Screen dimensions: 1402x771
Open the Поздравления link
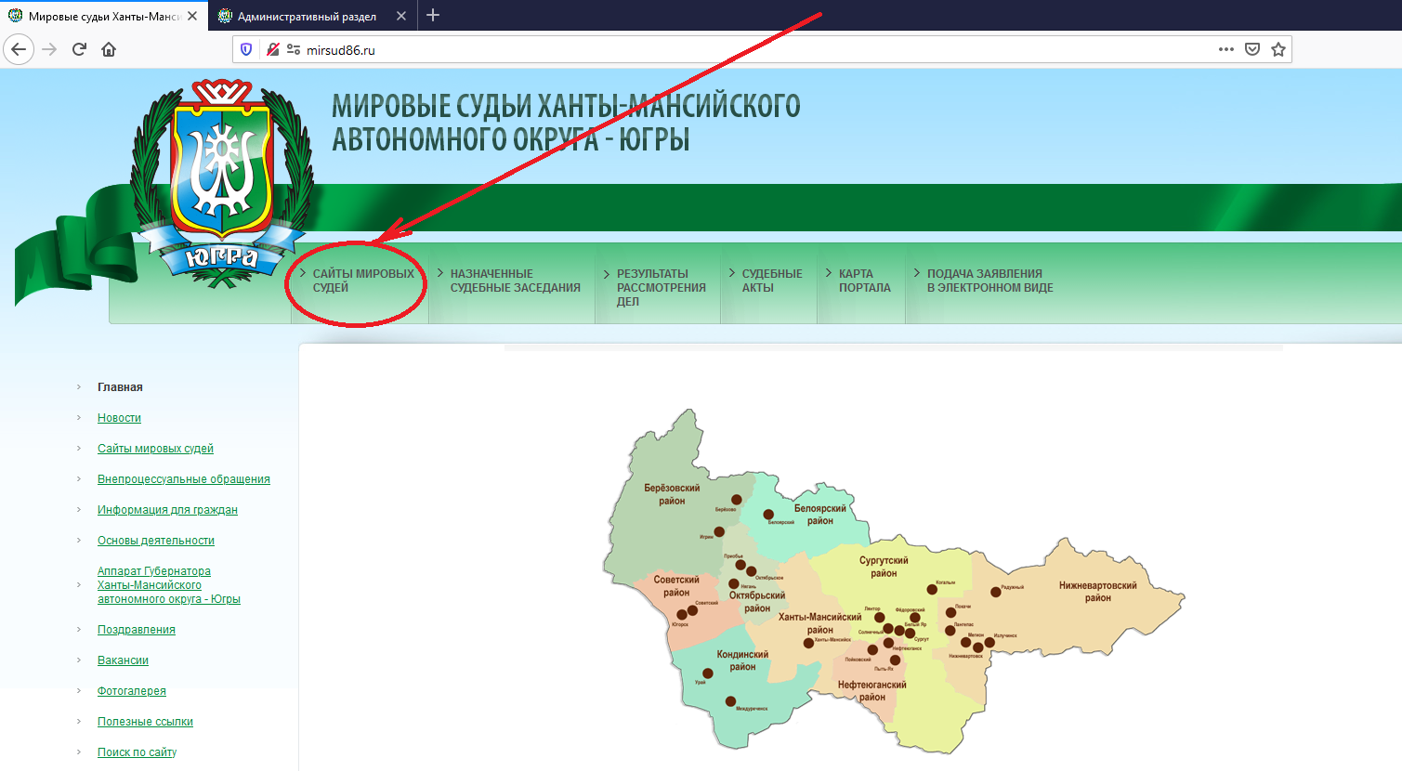point(137,630)
